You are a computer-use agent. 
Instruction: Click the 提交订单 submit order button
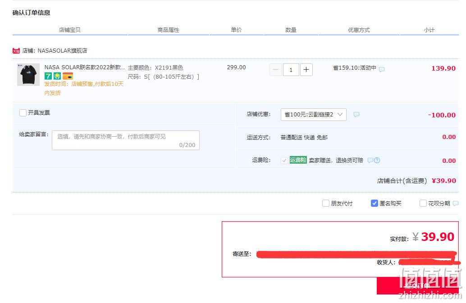(418, 286)
